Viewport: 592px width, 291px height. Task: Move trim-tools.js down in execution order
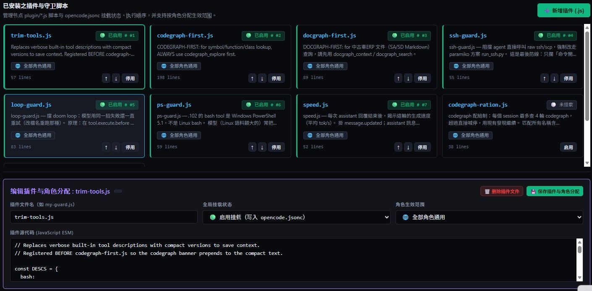[116, 78]
